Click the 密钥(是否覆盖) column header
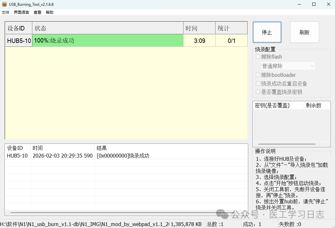This screenshot has width=335, height=228. pyautogui.click(x=278, y=105)
